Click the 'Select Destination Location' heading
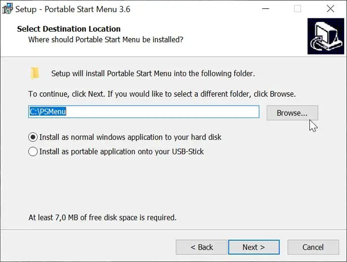Image resolution: width=347 pixels, height=262 pixels. (69, 29)
